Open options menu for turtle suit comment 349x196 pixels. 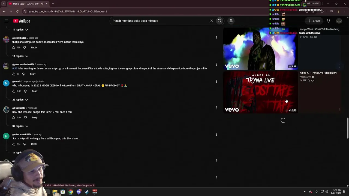(x=216, y=64)
